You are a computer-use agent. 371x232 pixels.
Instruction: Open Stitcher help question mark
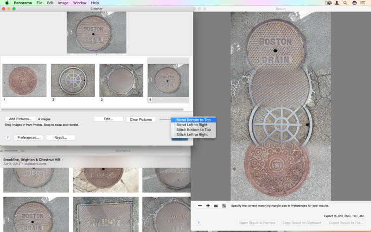click(7, 137)
